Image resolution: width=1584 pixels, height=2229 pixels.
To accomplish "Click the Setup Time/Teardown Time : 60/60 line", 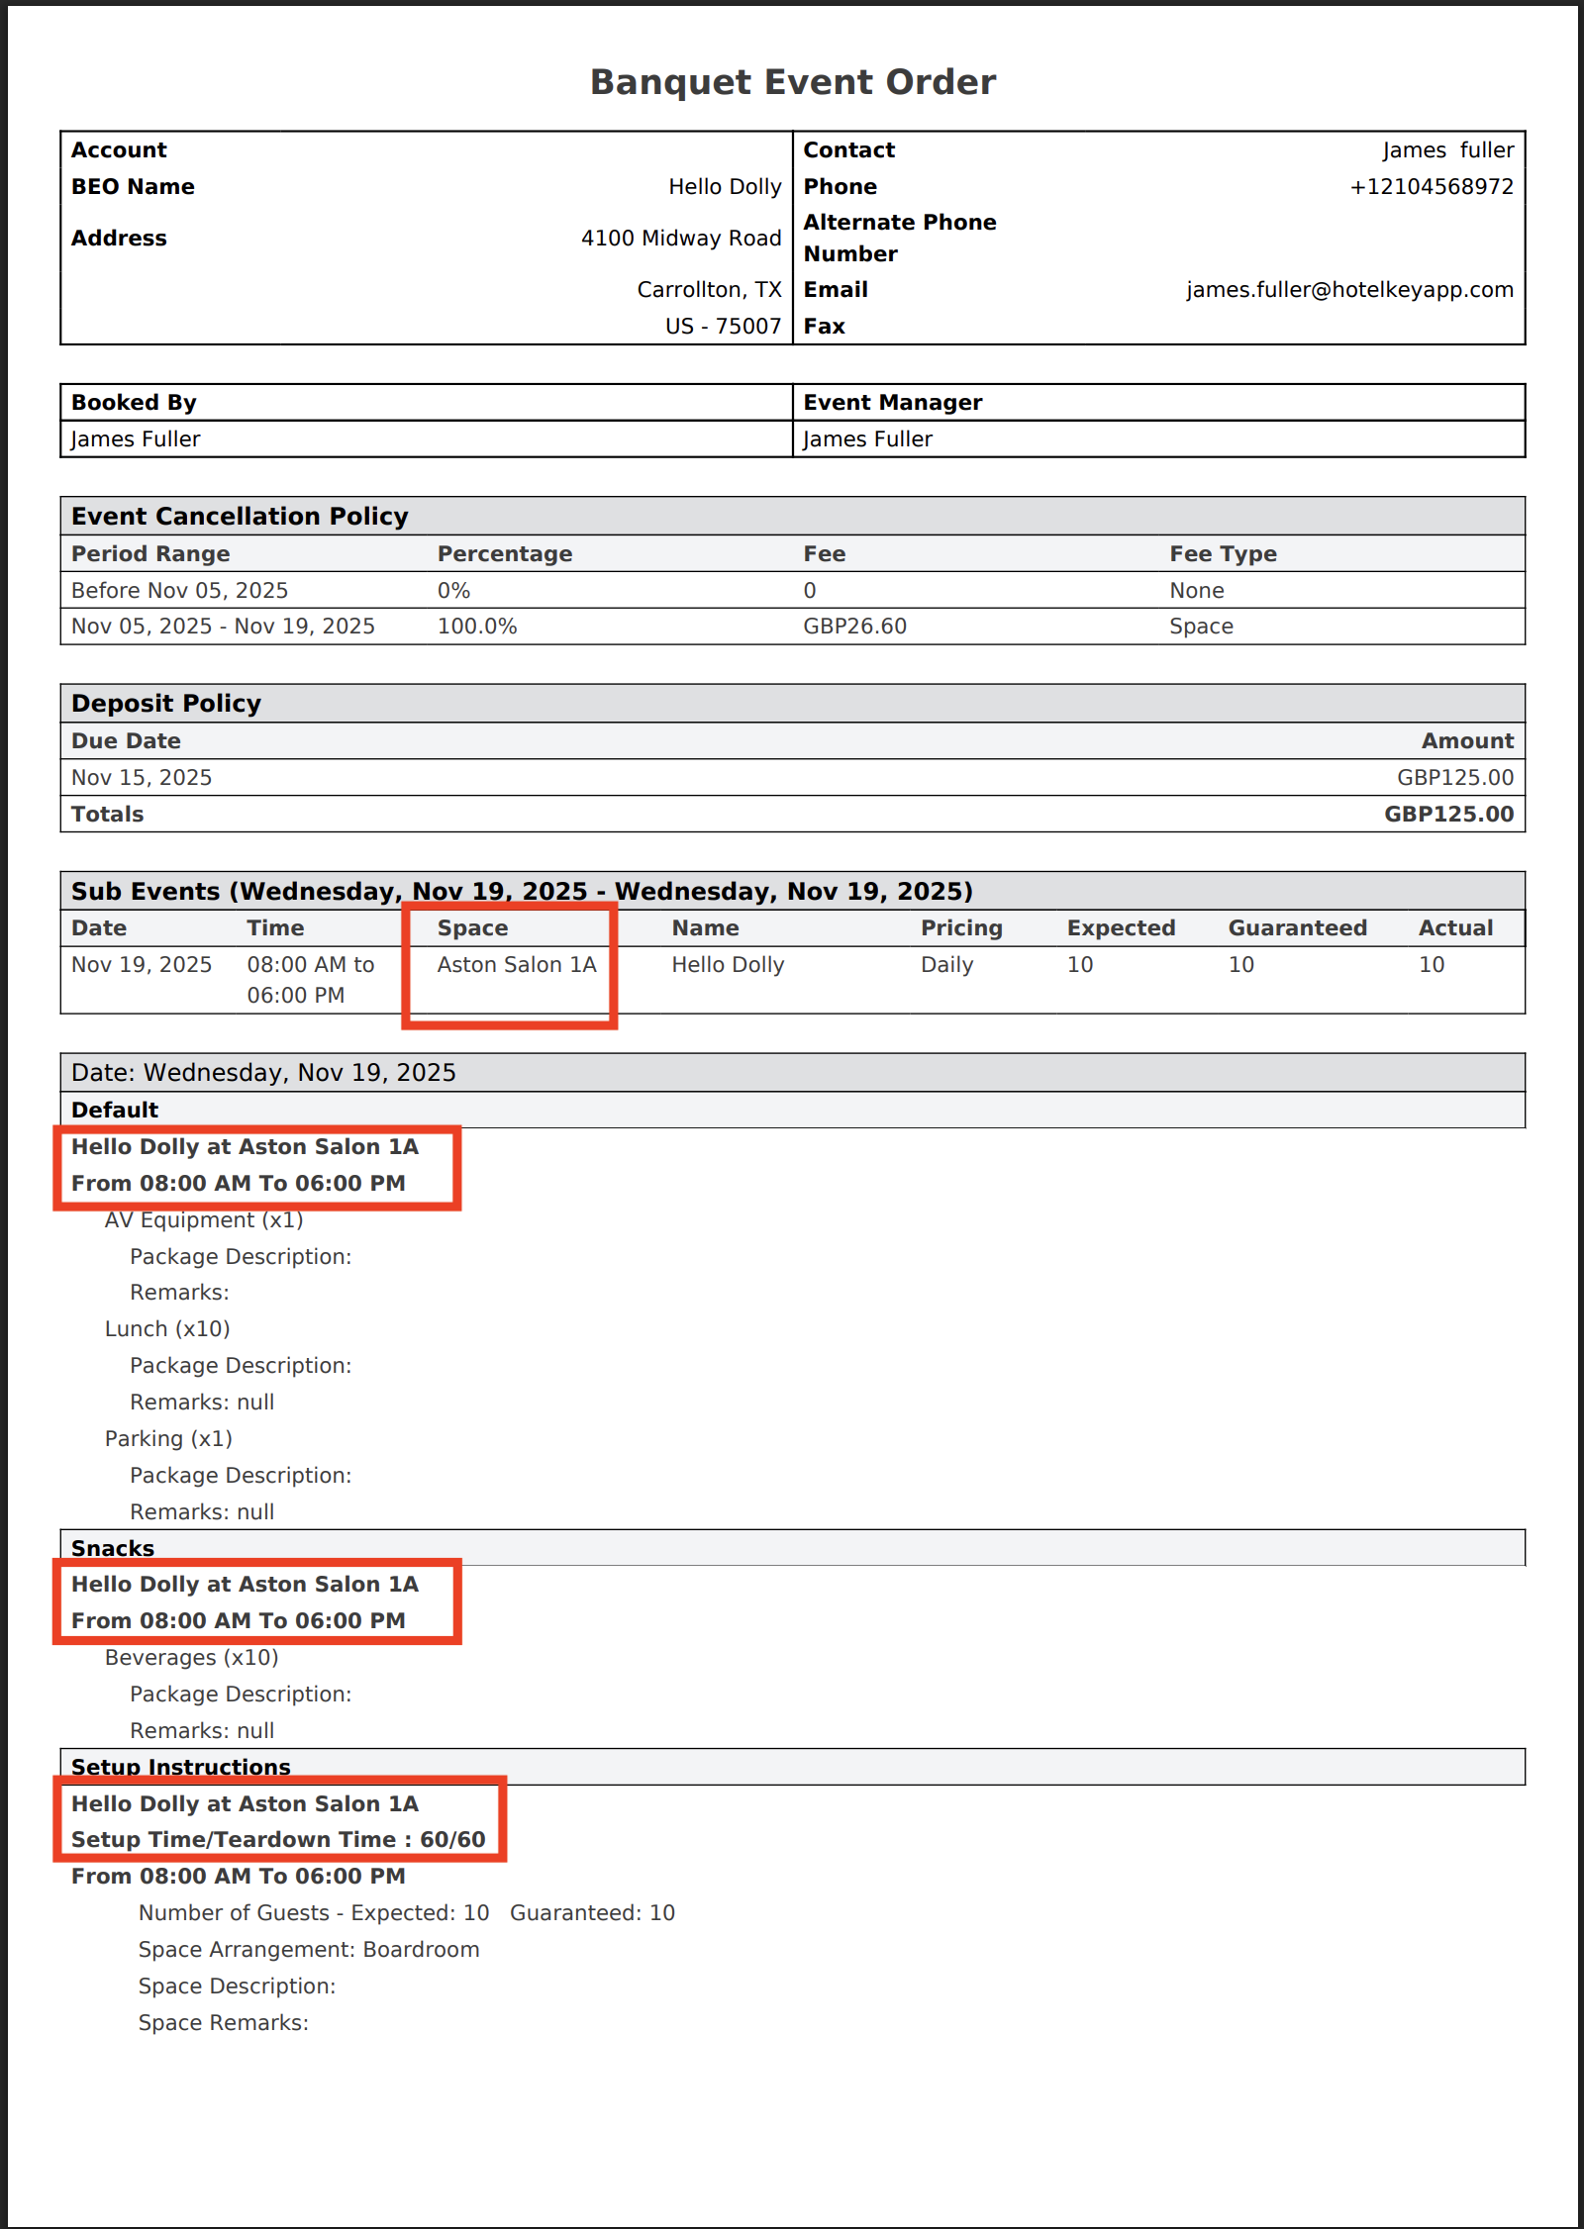I will (x=278, y=1840).
